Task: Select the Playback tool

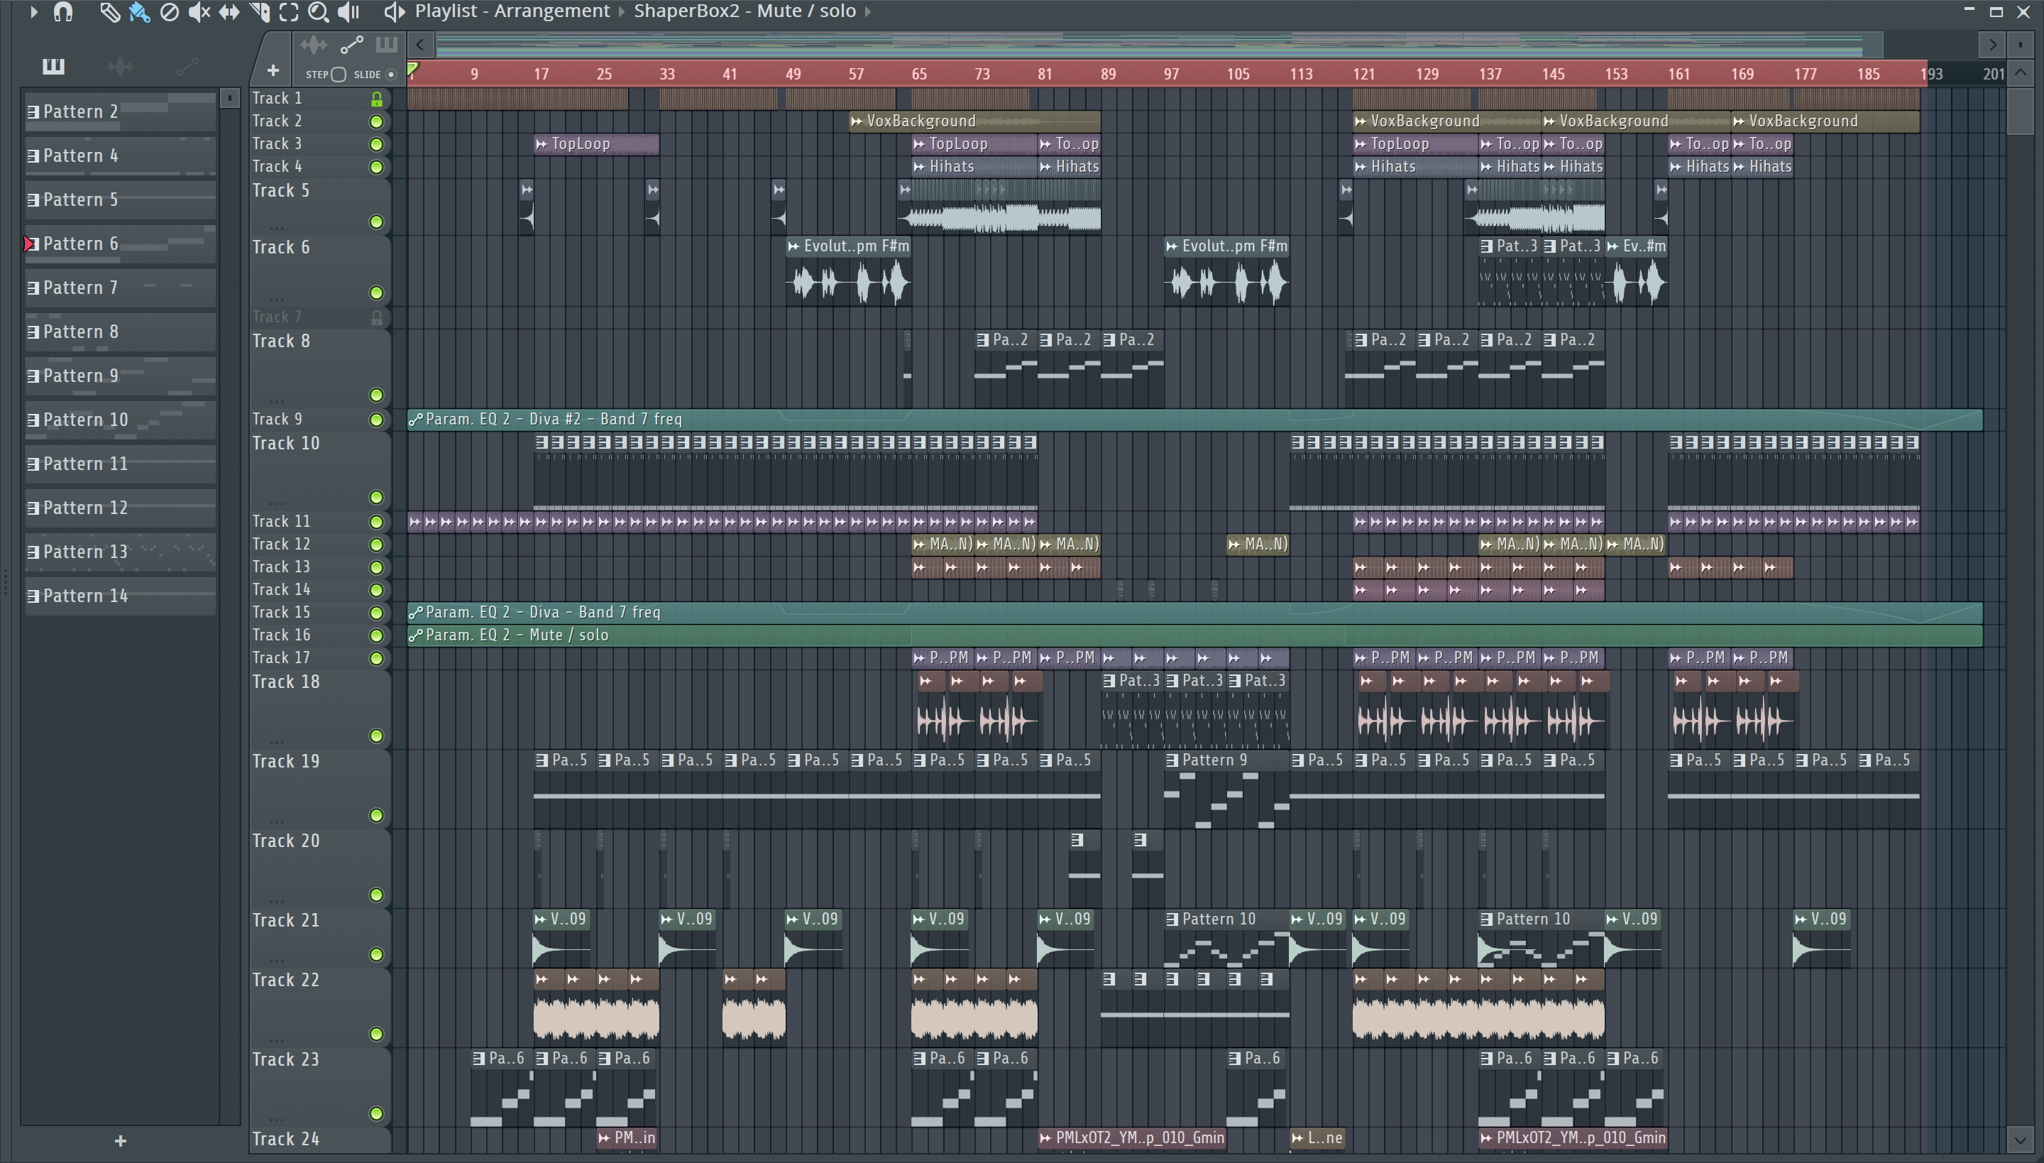Action: pos(348,11)
